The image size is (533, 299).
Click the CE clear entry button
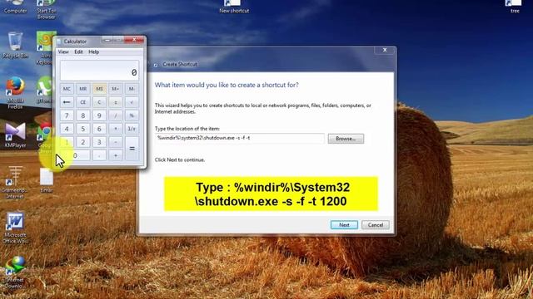pyautogui.click(x=83, y=102)
